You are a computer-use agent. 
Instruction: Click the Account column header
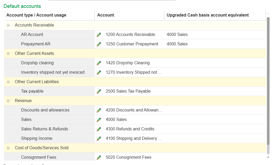click(106, 15)
